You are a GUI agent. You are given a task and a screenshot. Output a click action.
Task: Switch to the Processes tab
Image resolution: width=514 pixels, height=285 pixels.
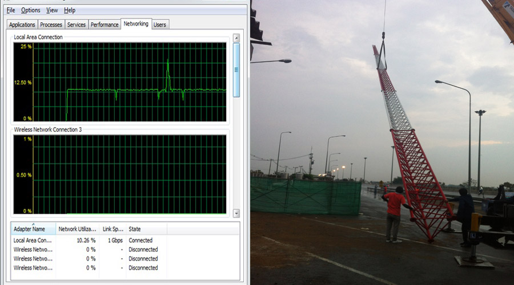51,25
